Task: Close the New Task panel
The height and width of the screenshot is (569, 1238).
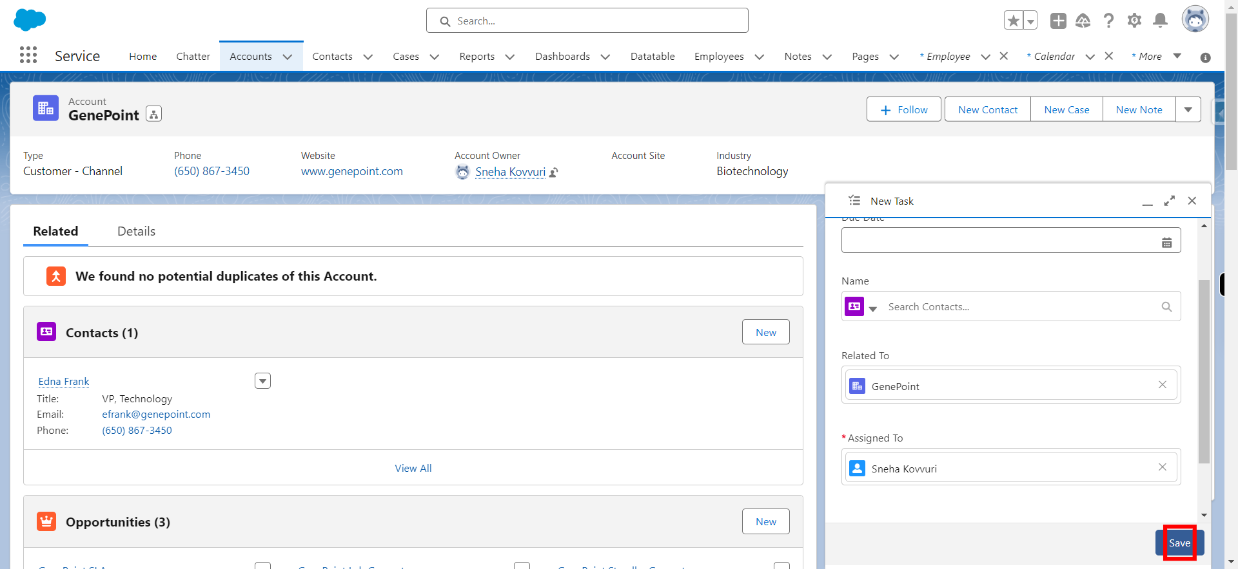Action: (x=1192, y=201)
